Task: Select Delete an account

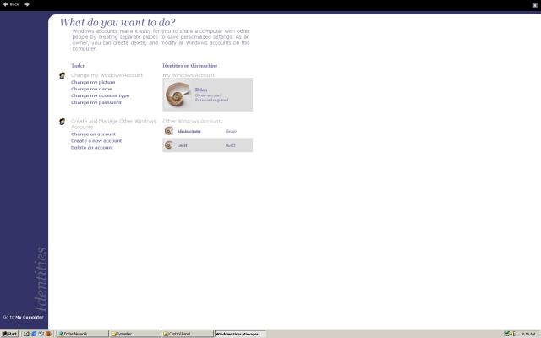Action: tap(92, 148)
